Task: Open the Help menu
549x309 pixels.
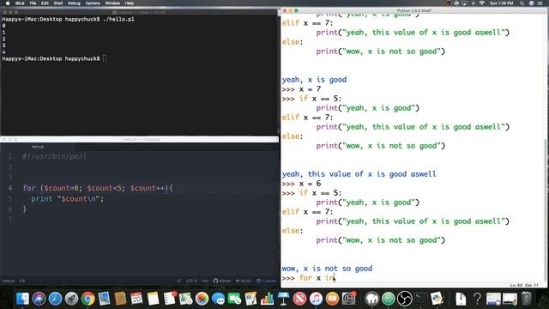Action: click(130, 3)
